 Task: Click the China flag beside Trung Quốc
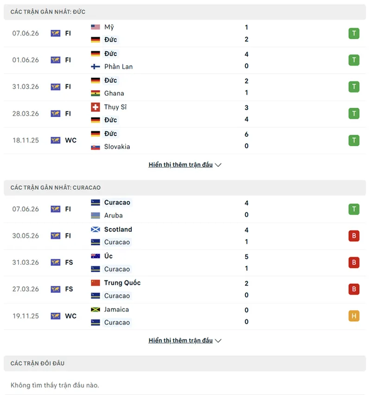[95, 283]
